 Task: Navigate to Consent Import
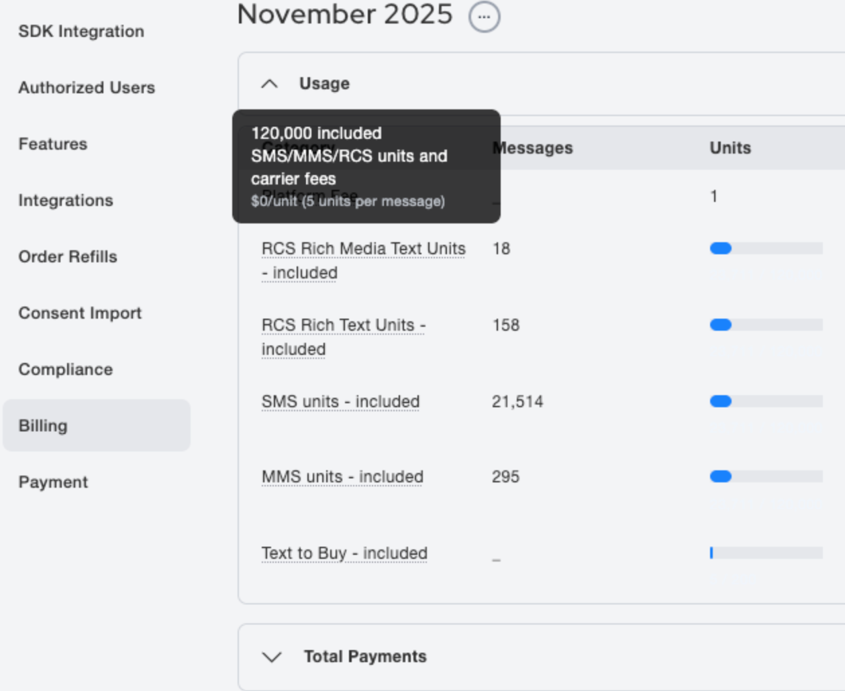(x=80, y=313)
